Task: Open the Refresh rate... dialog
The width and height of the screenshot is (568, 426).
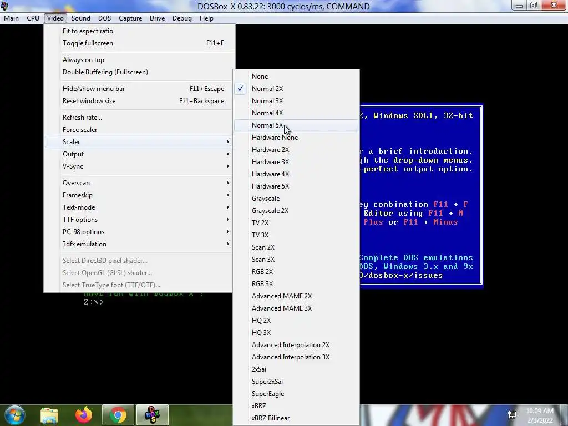Action: coord(138,118)
